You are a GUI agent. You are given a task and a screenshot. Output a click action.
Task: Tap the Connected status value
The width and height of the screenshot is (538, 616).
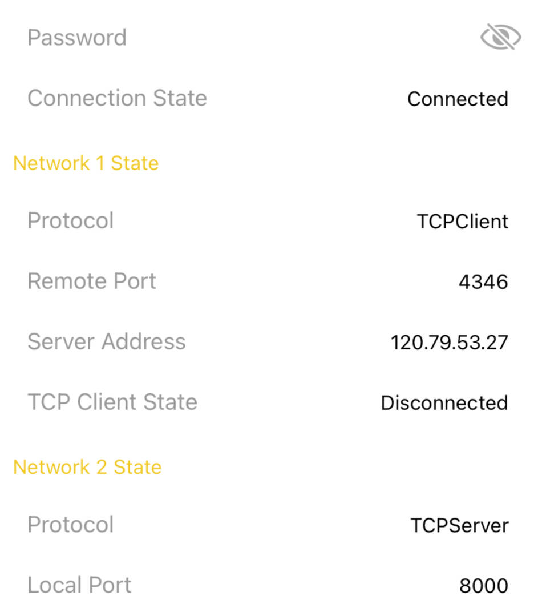point(458,99)
